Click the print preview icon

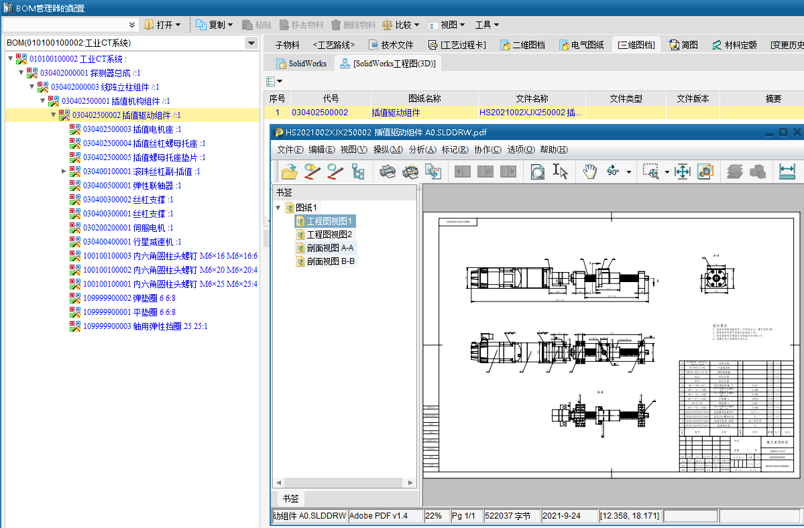[x=410, y=172]
